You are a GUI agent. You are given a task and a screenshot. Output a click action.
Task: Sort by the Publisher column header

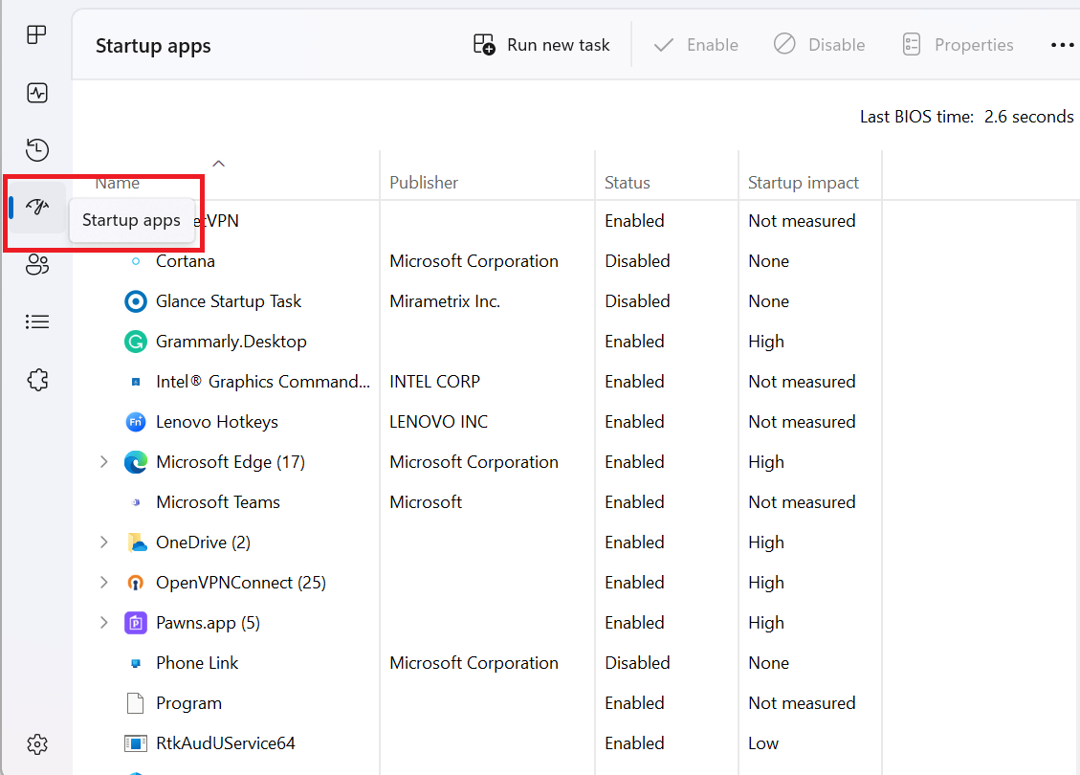point(424,183)
